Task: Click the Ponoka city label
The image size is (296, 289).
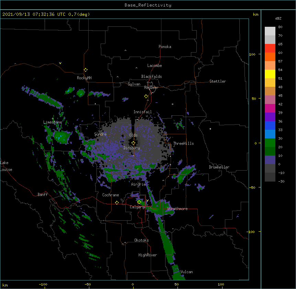Action: coord(165,47)
